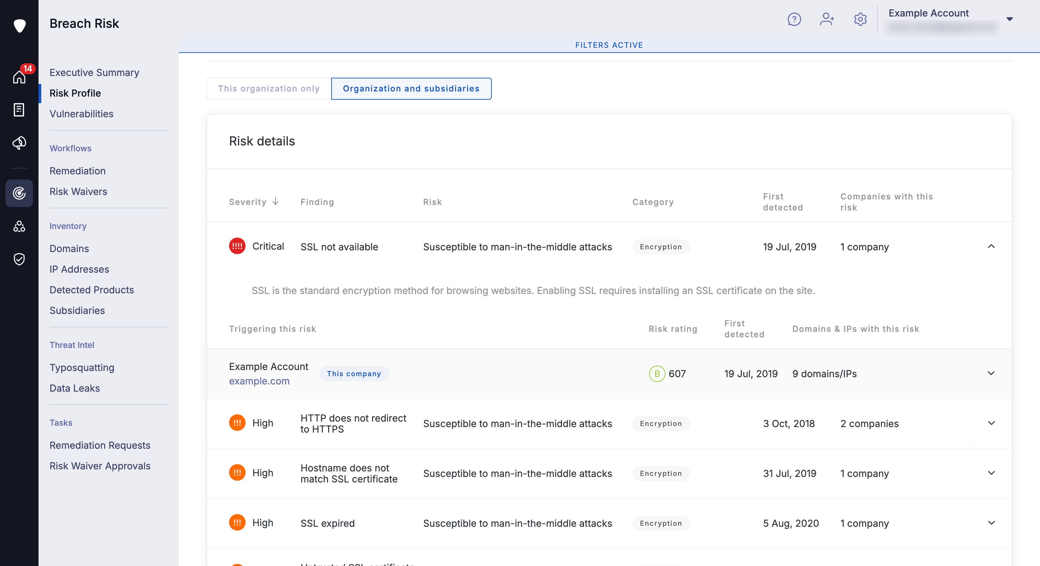
Task: Click Encryption tag on SSL not available row
Action: click(x=661, y=247)
